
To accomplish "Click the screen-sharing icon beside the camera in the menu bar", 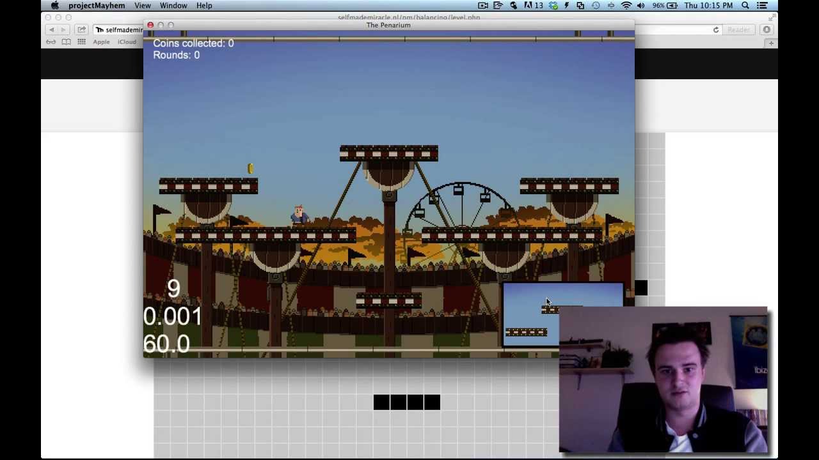I will [498, 6].
